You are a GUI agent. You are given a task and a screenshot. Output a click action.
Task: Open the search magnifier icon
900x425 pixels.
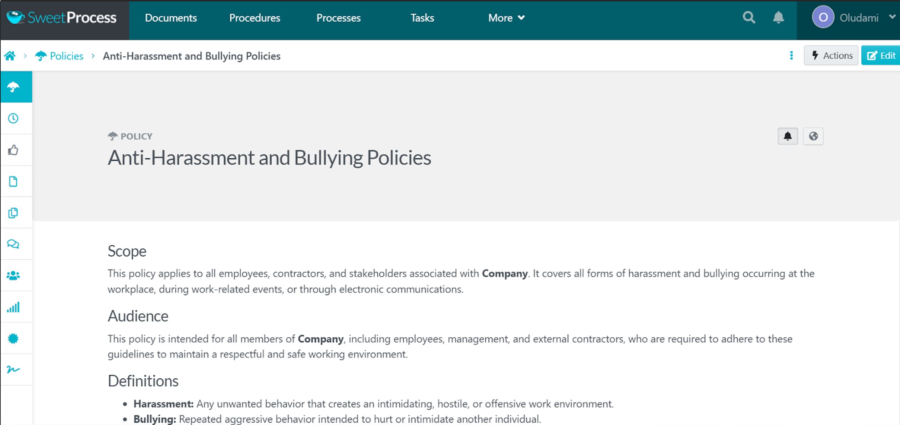(x=748, y=17)
